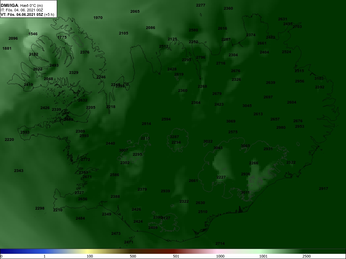Select the map value 2294

(x=176, y=143)
